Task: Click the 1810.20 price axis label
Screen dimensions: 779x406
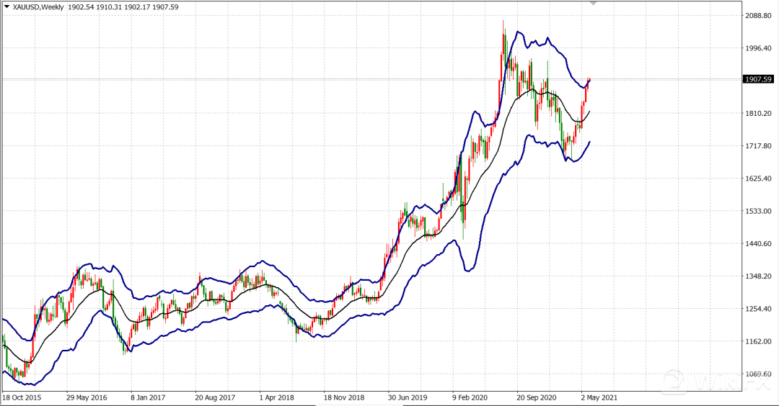Action: [757, 114]
